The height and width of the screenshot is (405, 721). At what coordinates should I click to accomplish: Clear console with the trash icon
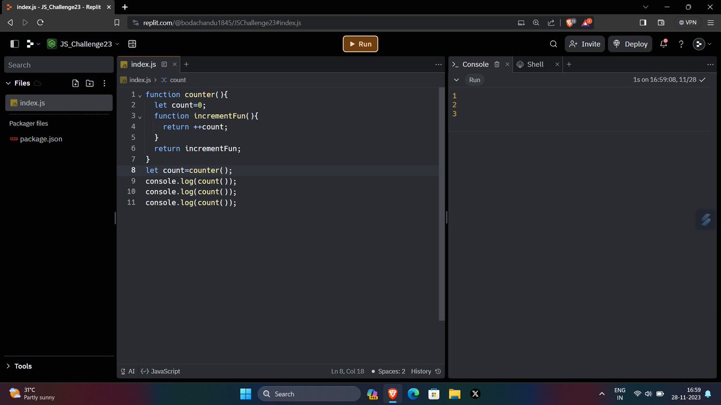(x=497, y=64)
